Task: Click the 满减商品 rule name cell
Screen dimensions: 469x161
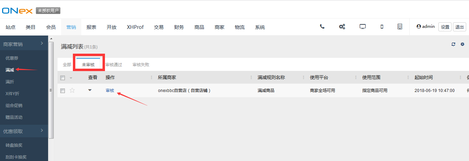Action: coord(266,91)
